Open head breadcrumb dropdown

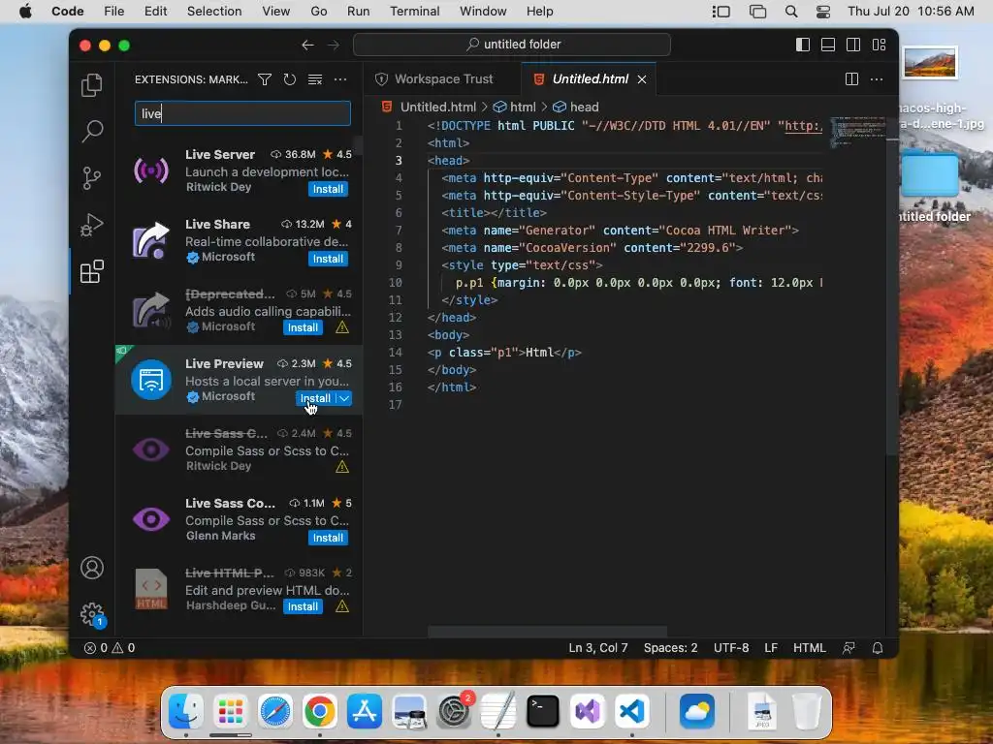[576, 107]
